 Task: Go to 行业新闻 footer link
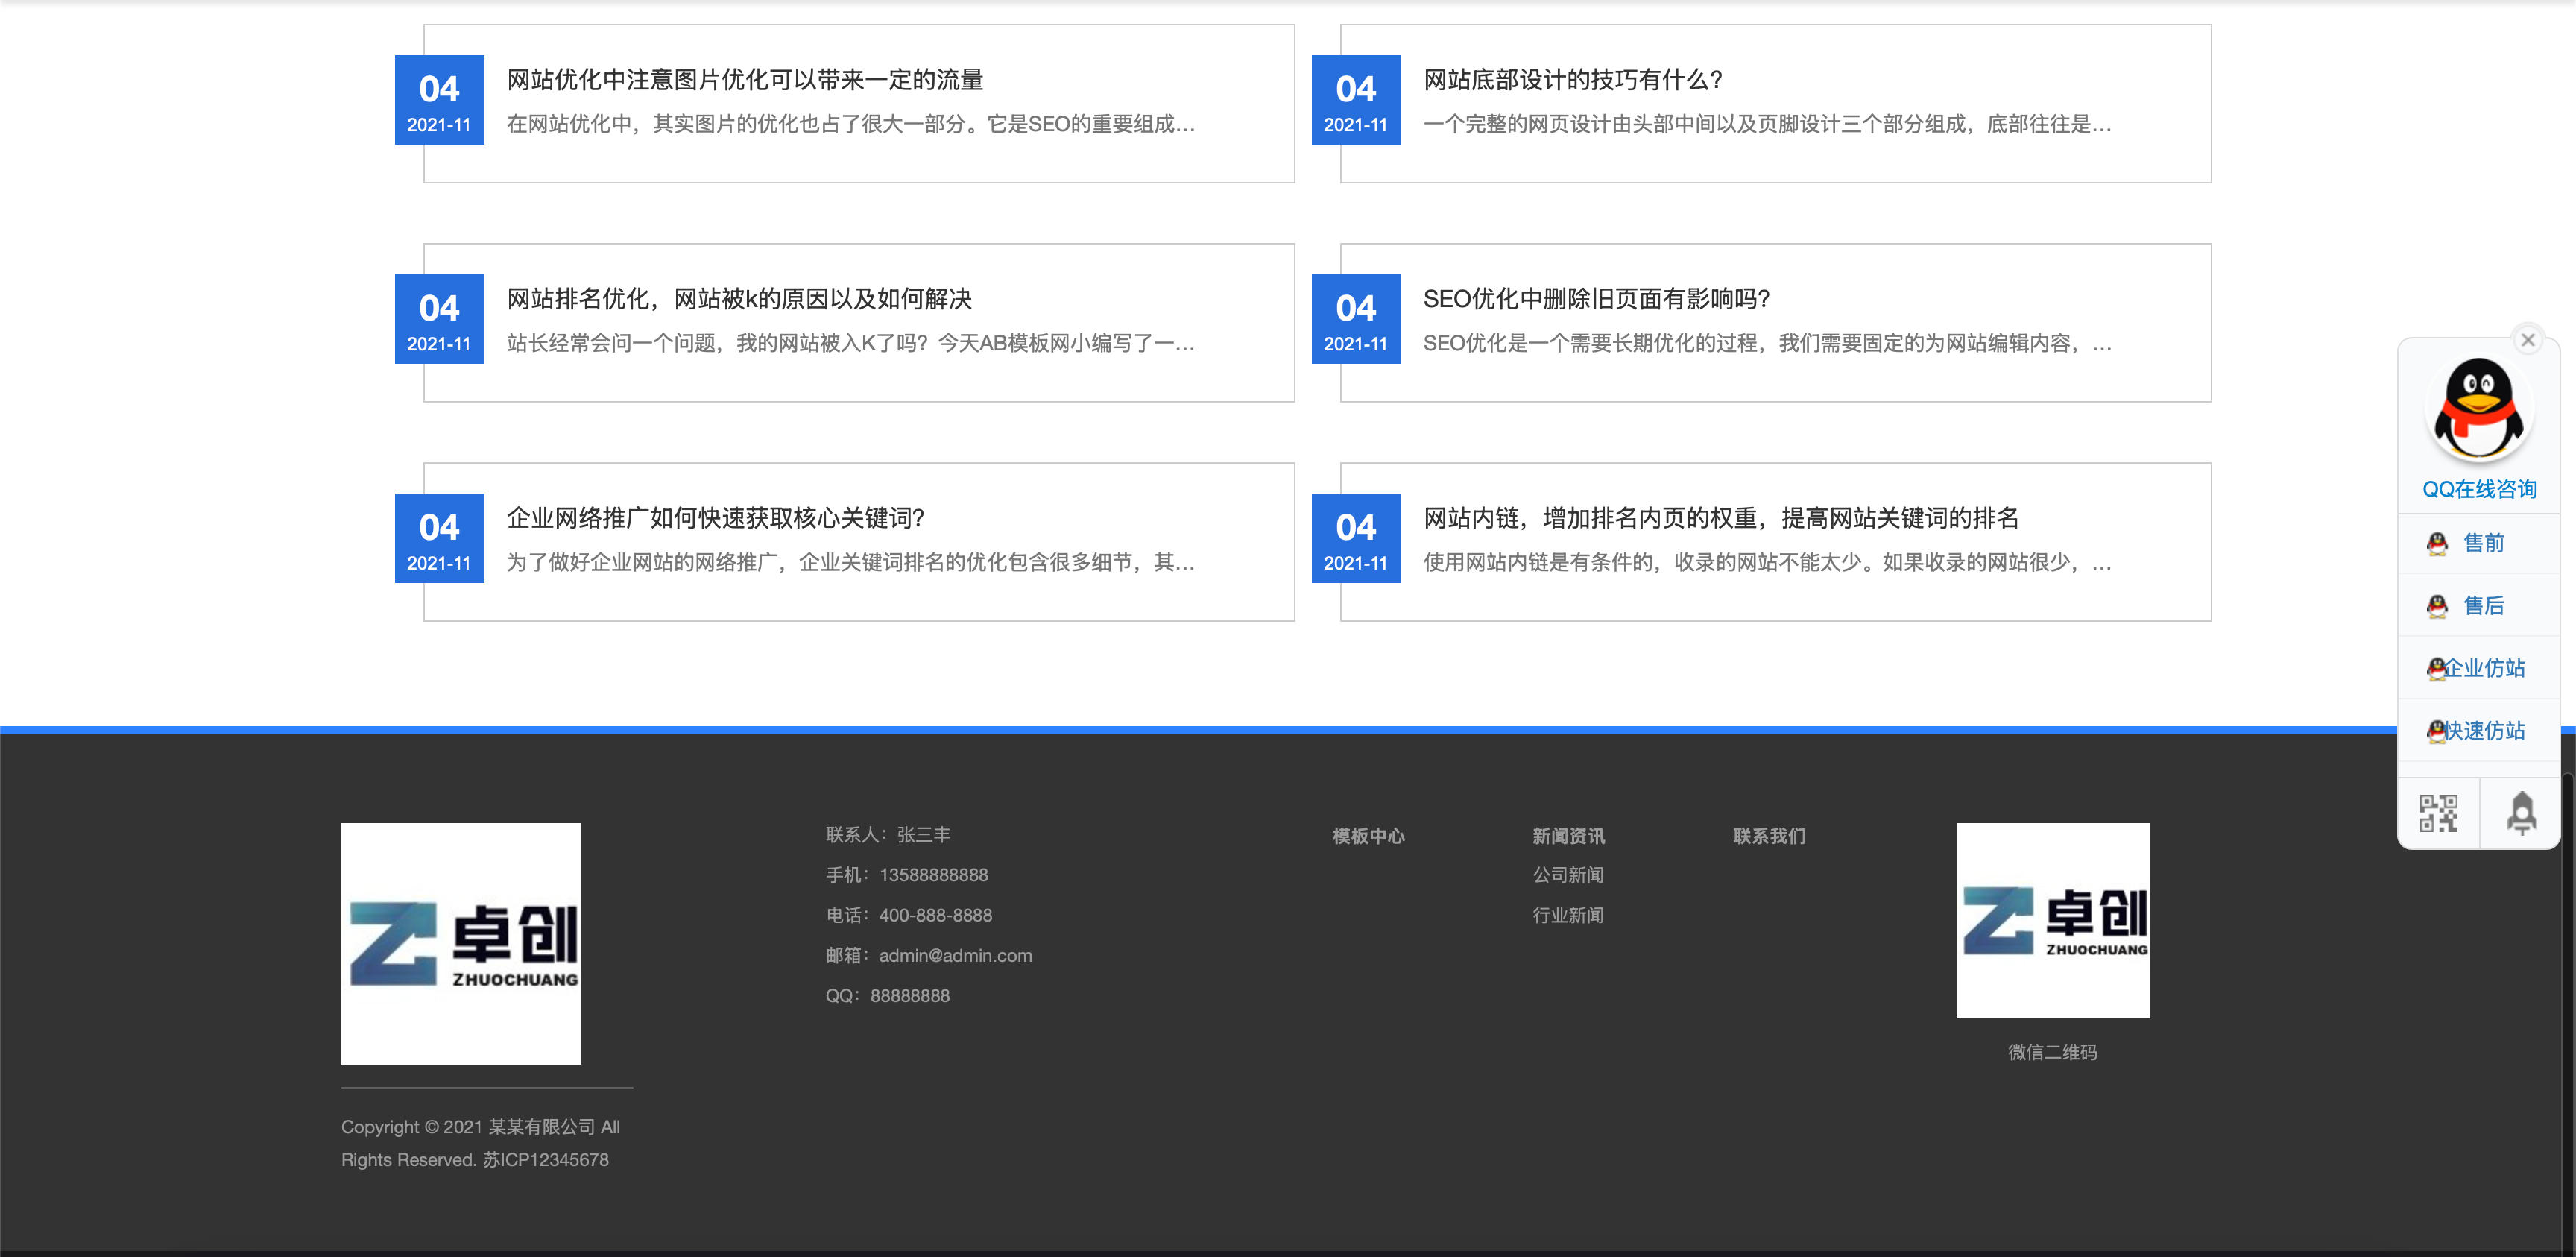click(1568, 915)
